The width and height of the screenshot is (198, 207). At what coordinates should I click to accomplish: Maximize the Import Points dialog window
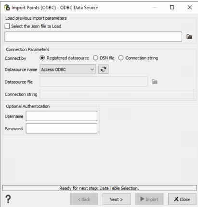click(x=172, y=7)
